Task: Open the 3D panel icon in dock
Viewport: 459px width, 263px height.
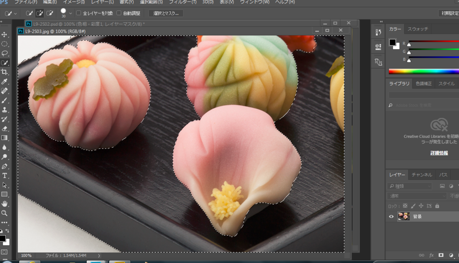Action: [x=378, y=62]
